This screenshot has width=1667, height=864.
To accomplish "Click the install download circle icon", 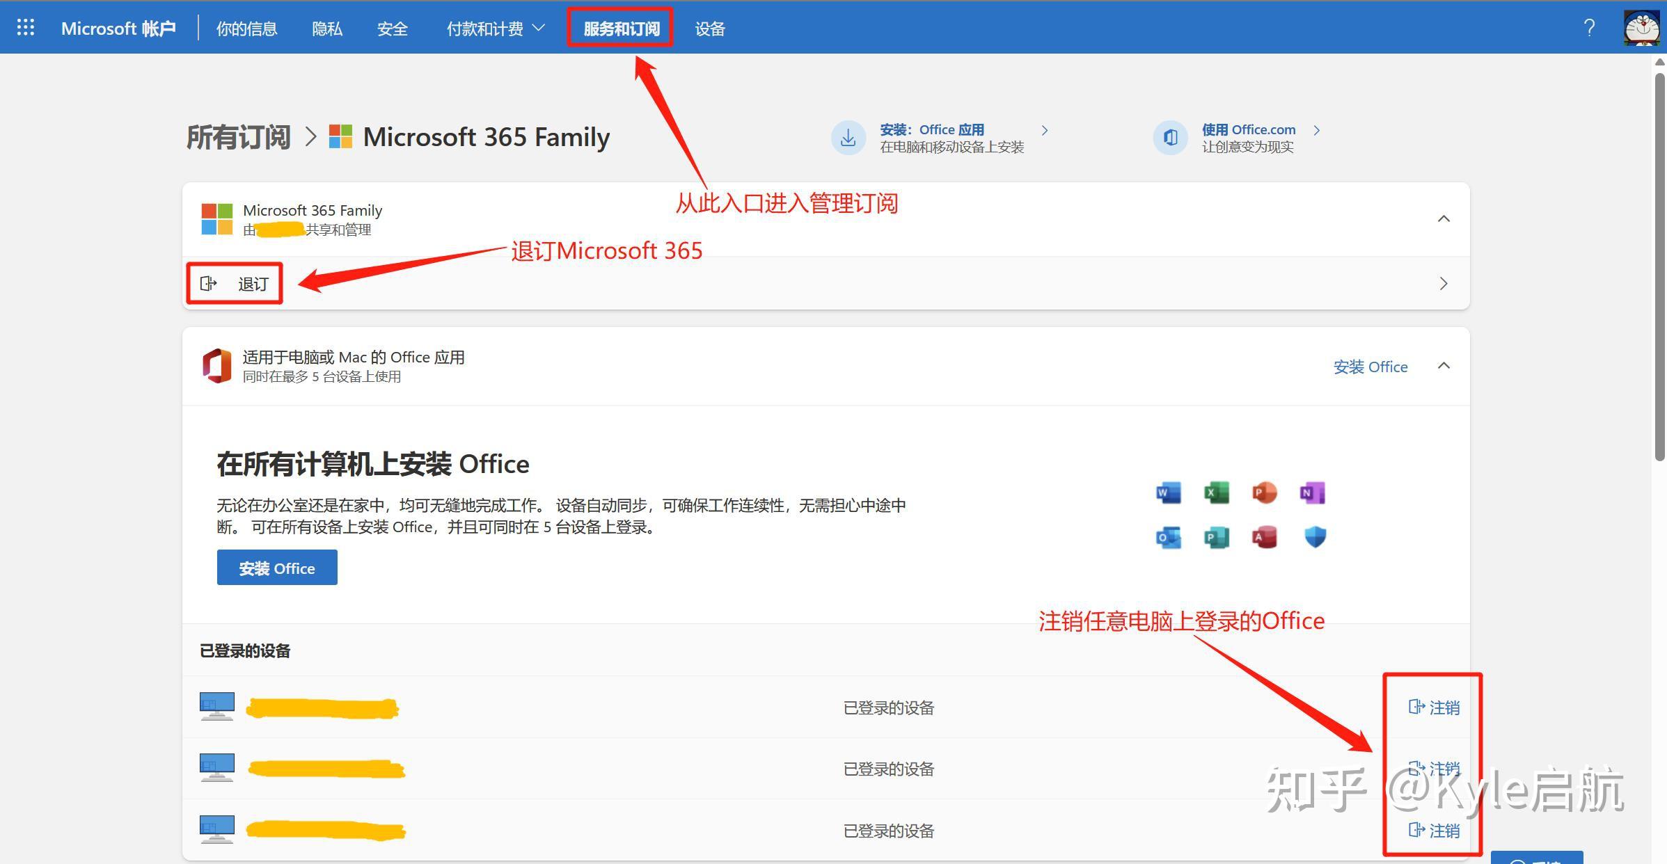I will 848,138.
